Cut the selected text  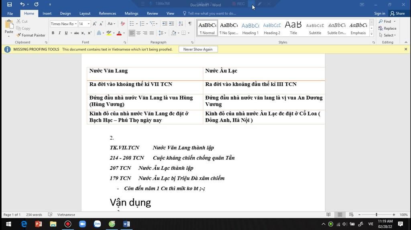tap(22, 22)
